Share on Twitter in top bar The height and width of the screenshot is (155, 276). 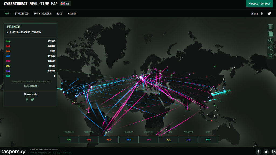click(x=269, y=13)
